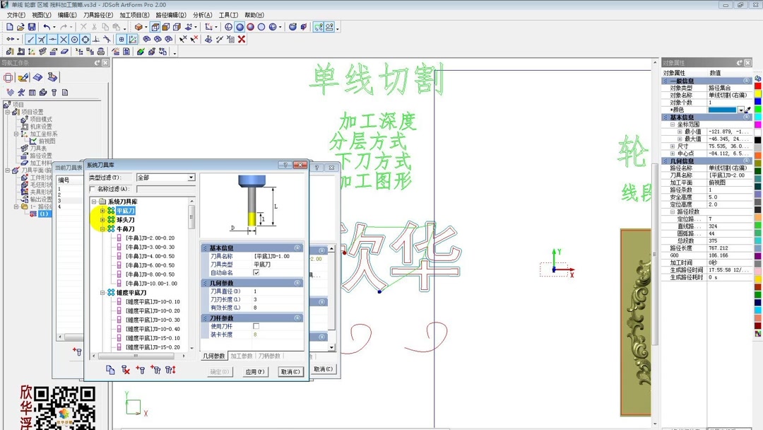This screenshot has height=430, width=763.
Task: Collapse the 牛鼻刀 node in the tool tree
Action: pyautogui.click(x=102, y=228)
